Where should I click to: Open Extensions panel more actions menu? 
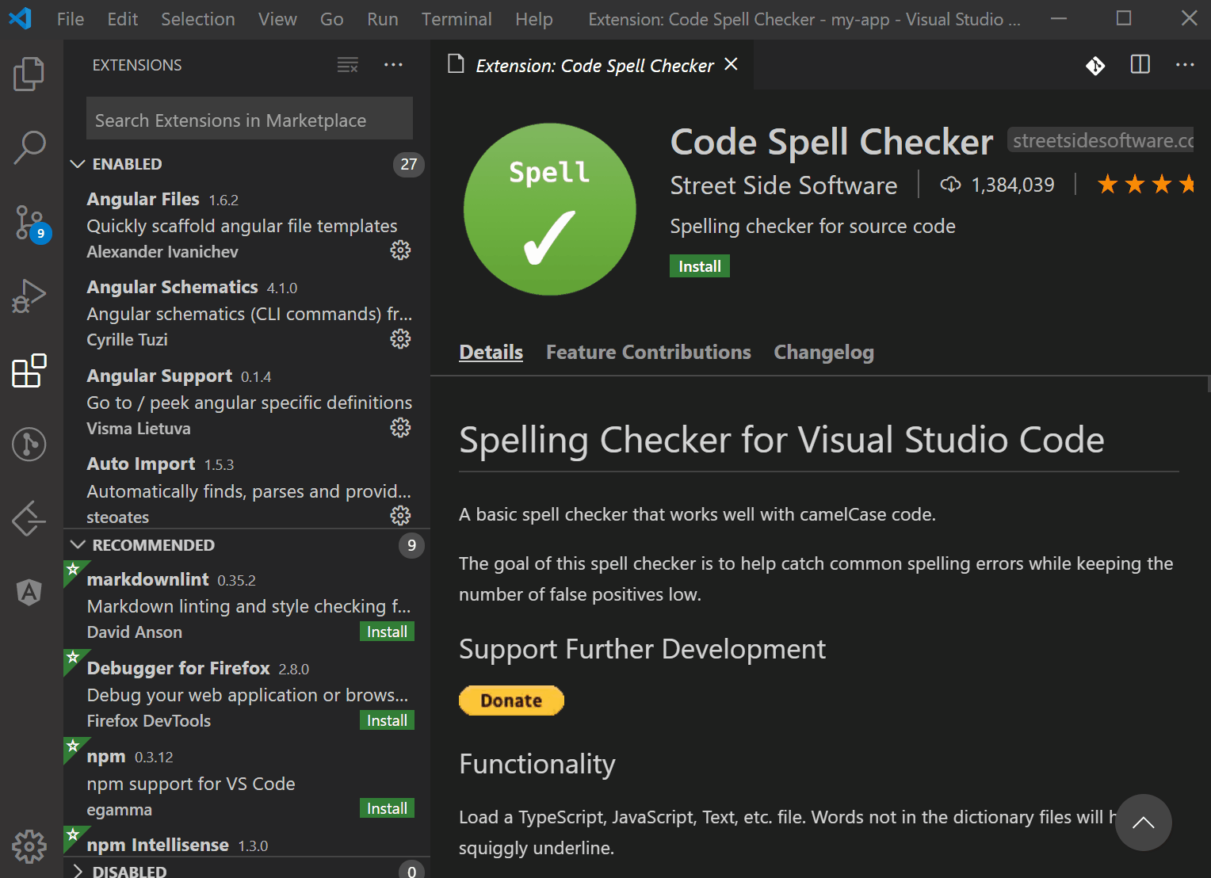(393, 65)
